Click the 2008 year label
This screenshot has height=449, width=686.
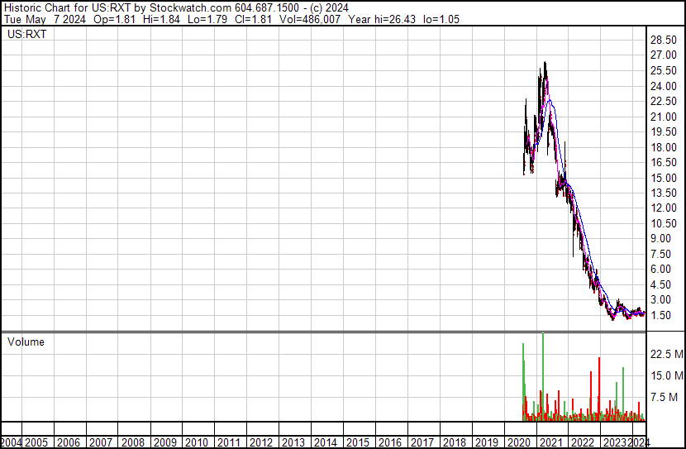click(133, 442)
